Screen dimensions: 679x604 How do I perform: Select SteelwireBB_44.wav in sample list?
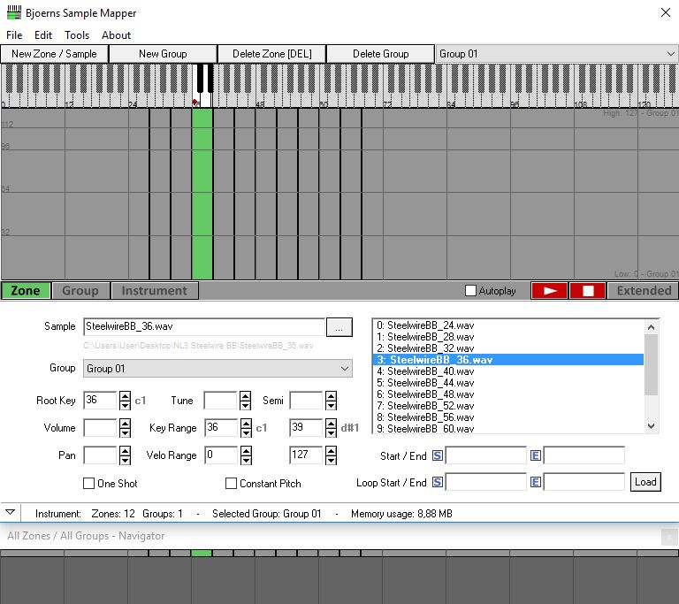(x=507, y=383)
